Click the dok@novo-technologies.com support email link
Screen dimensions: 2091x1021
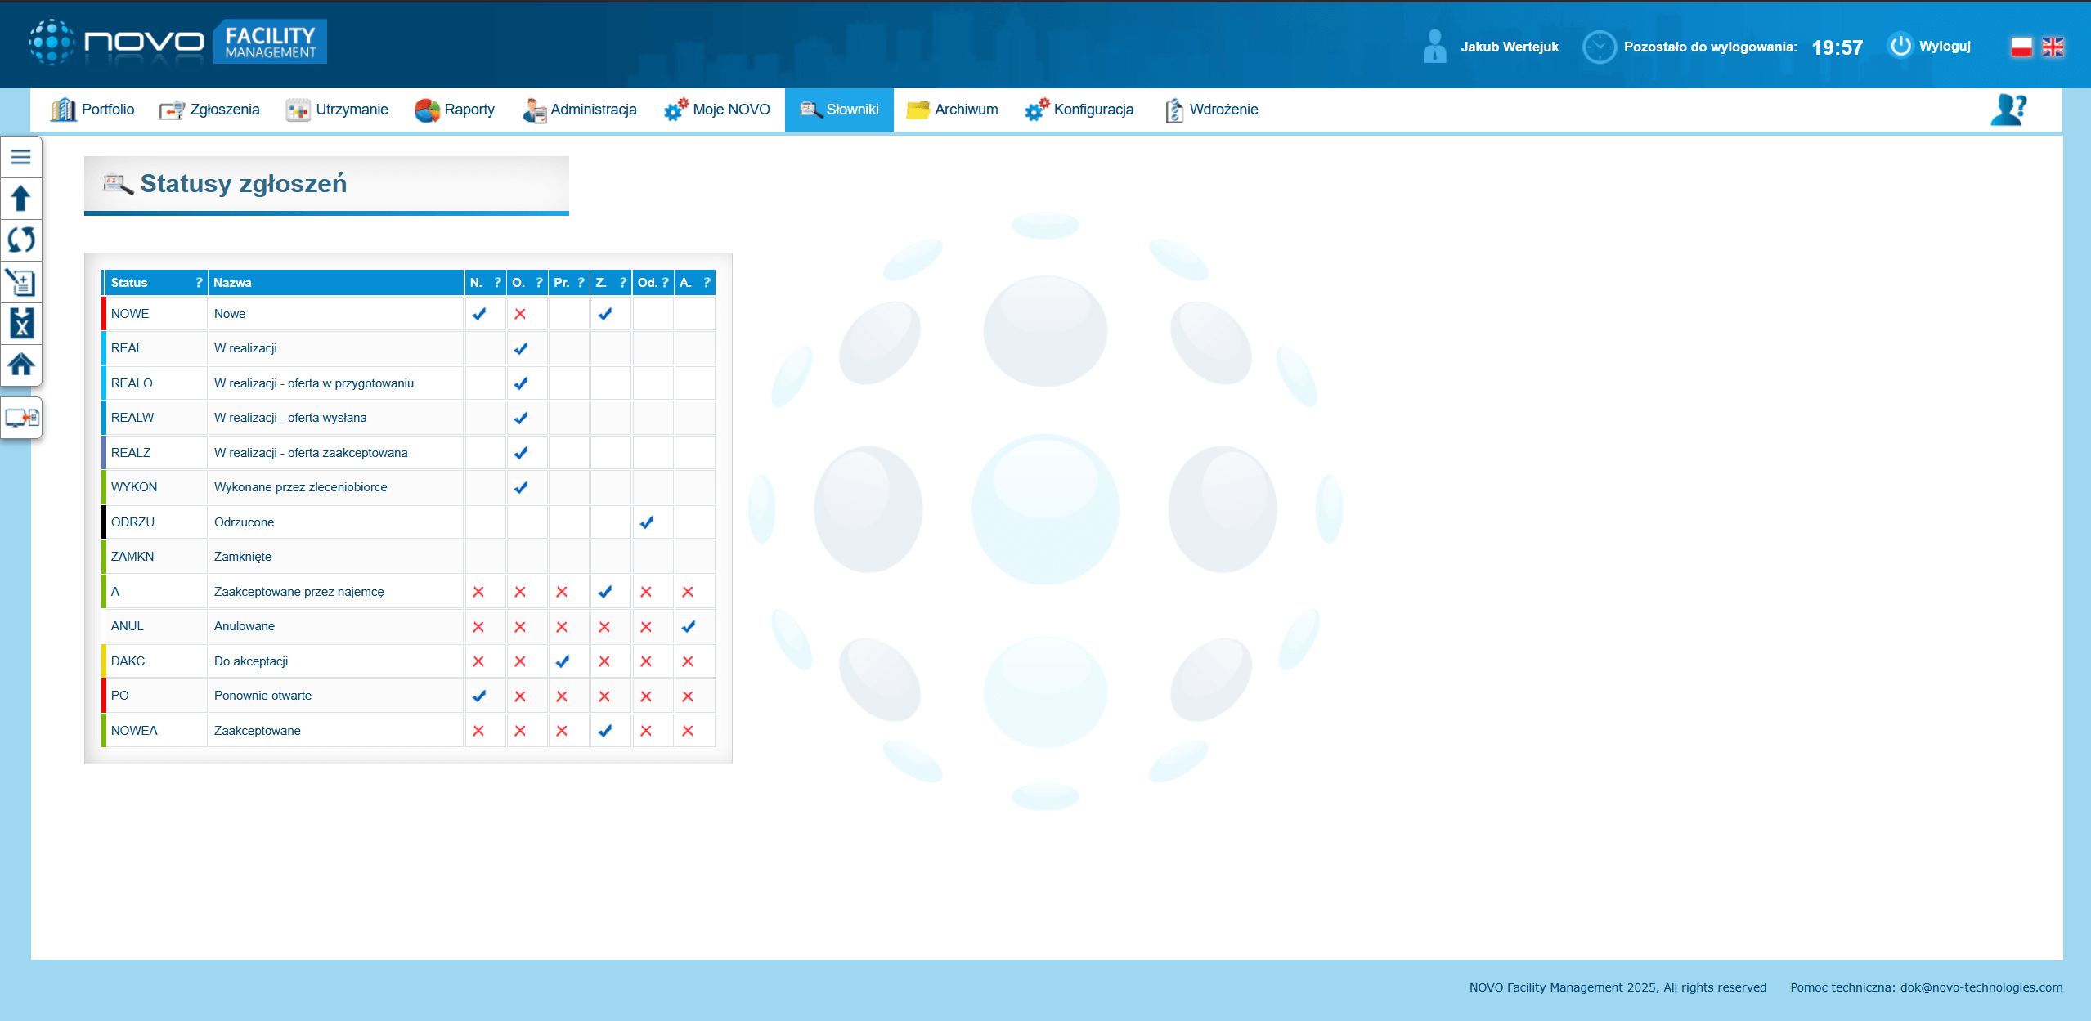point(1981,987)
